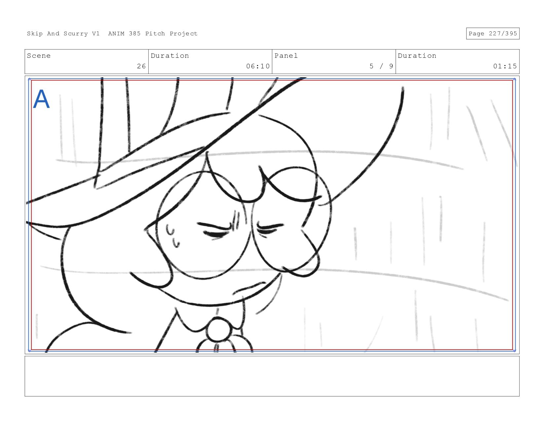The width and height of the screenshot is (545, 421).
Task: Click the panel duration value '01:15'
Action: [505, 66]
